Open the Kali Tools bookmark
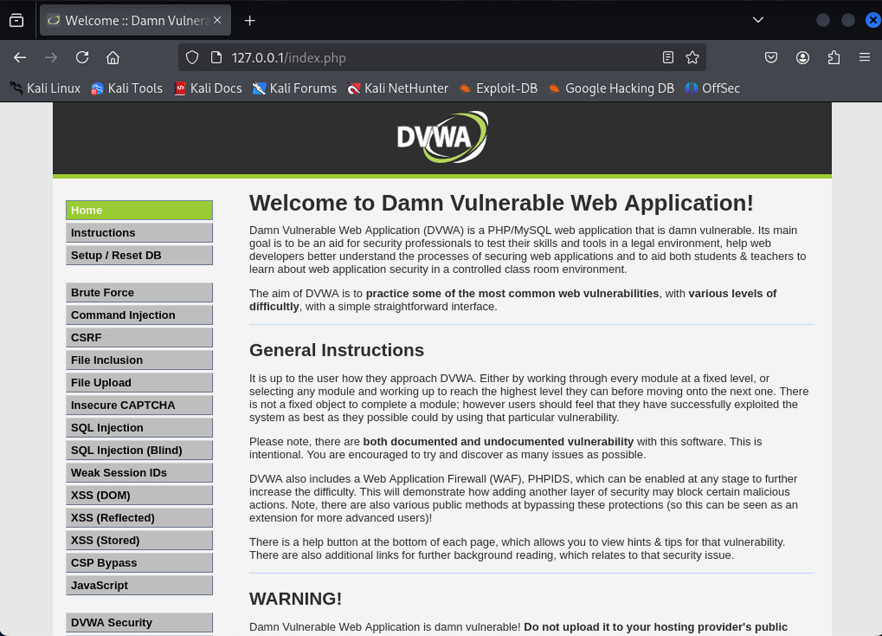 click(127, 89)
